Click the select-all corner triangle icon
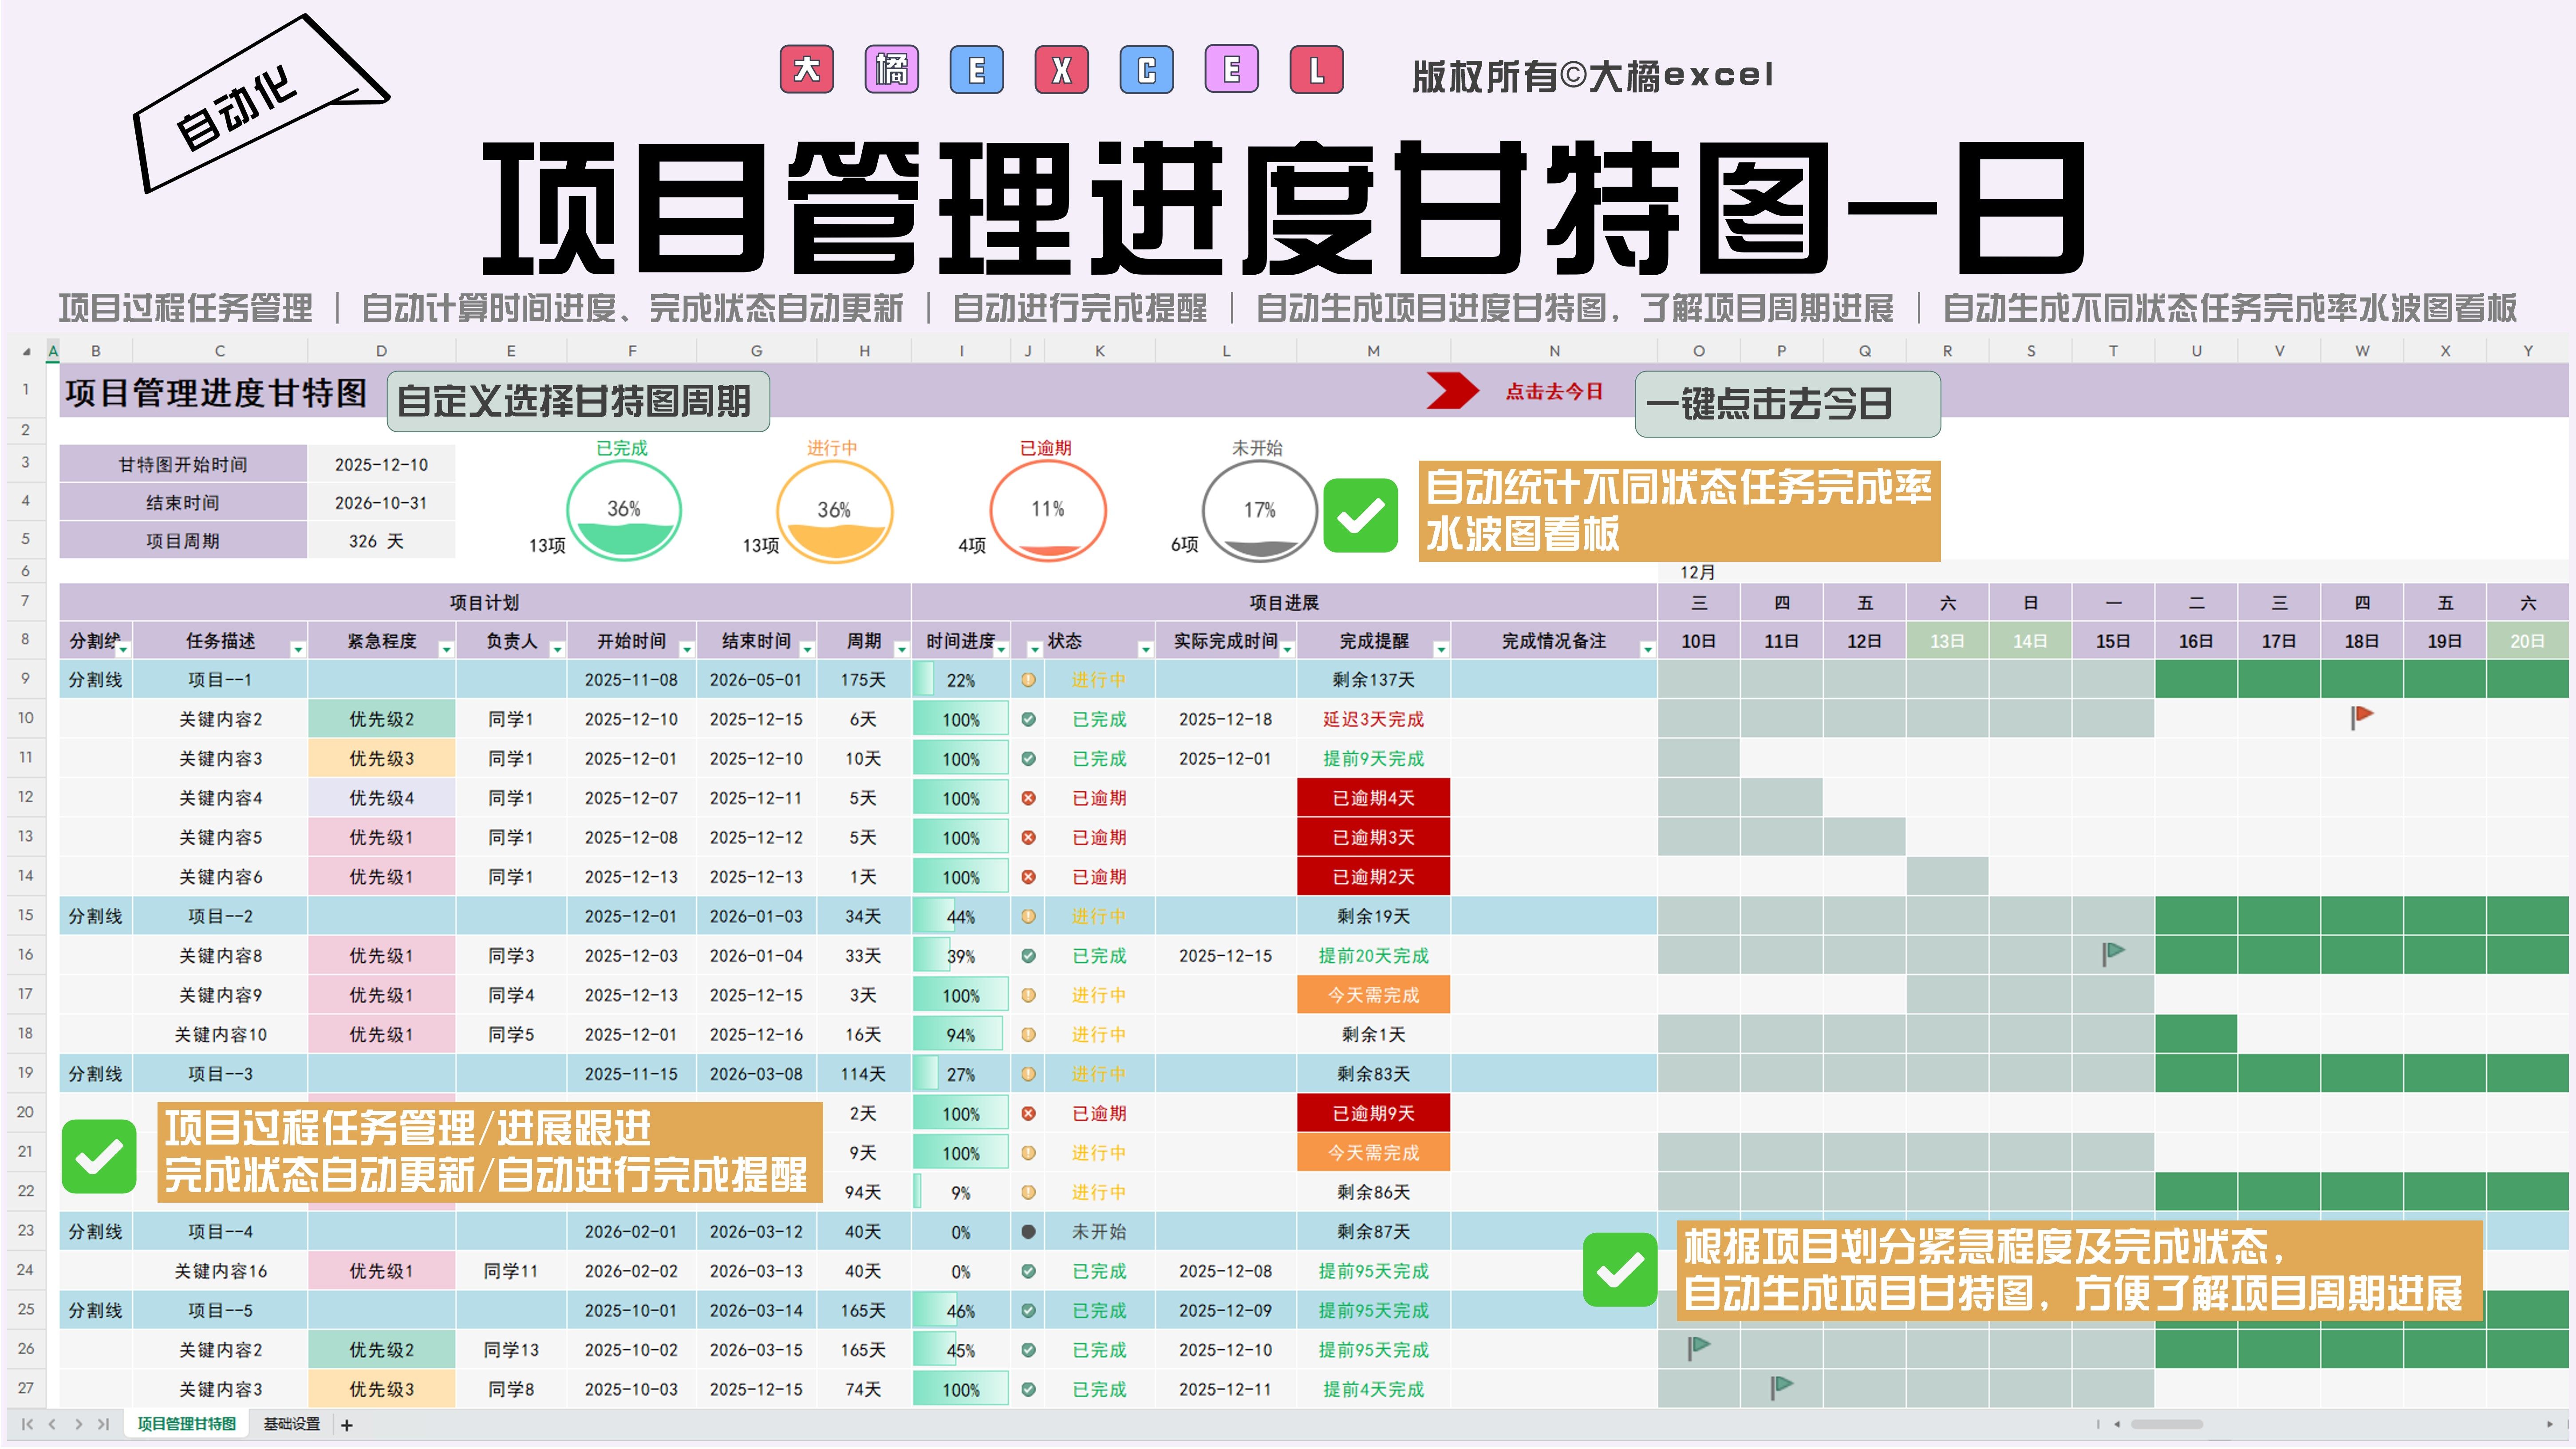Image resolution: width=2576 pixels, height=1449 pixels. click(x=26, y=352)
